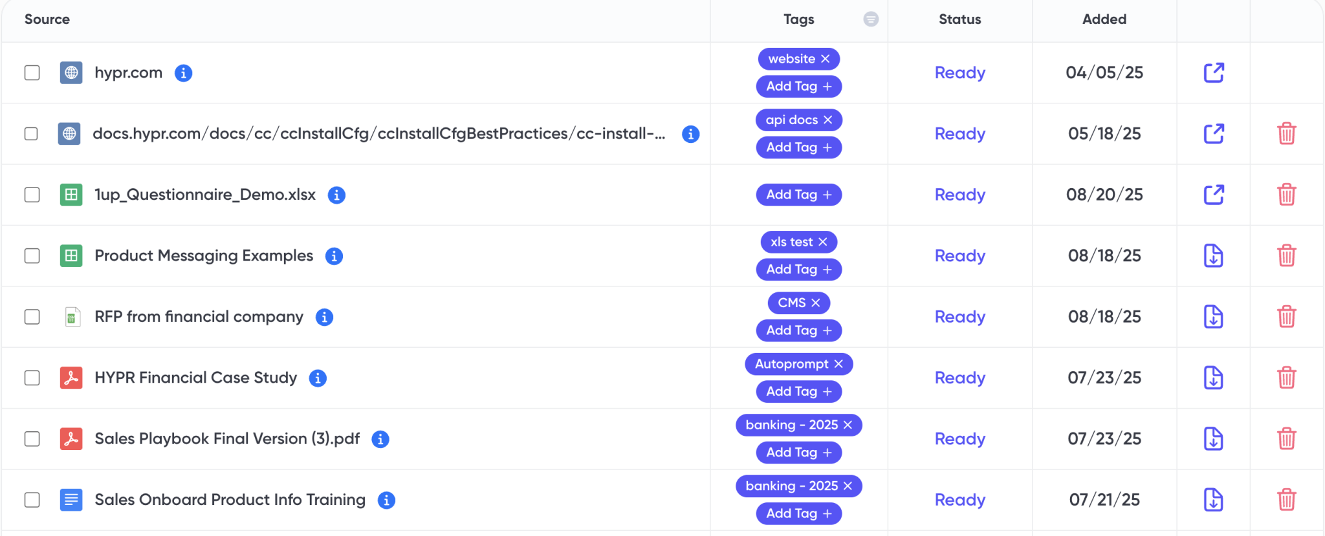Remove banking - 2025 tag from Sales Playbook
1325x536 pixels.
point(848,425)
